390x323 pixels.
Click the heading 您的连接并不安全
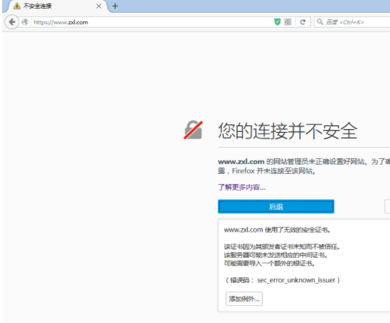coord(288,130)
